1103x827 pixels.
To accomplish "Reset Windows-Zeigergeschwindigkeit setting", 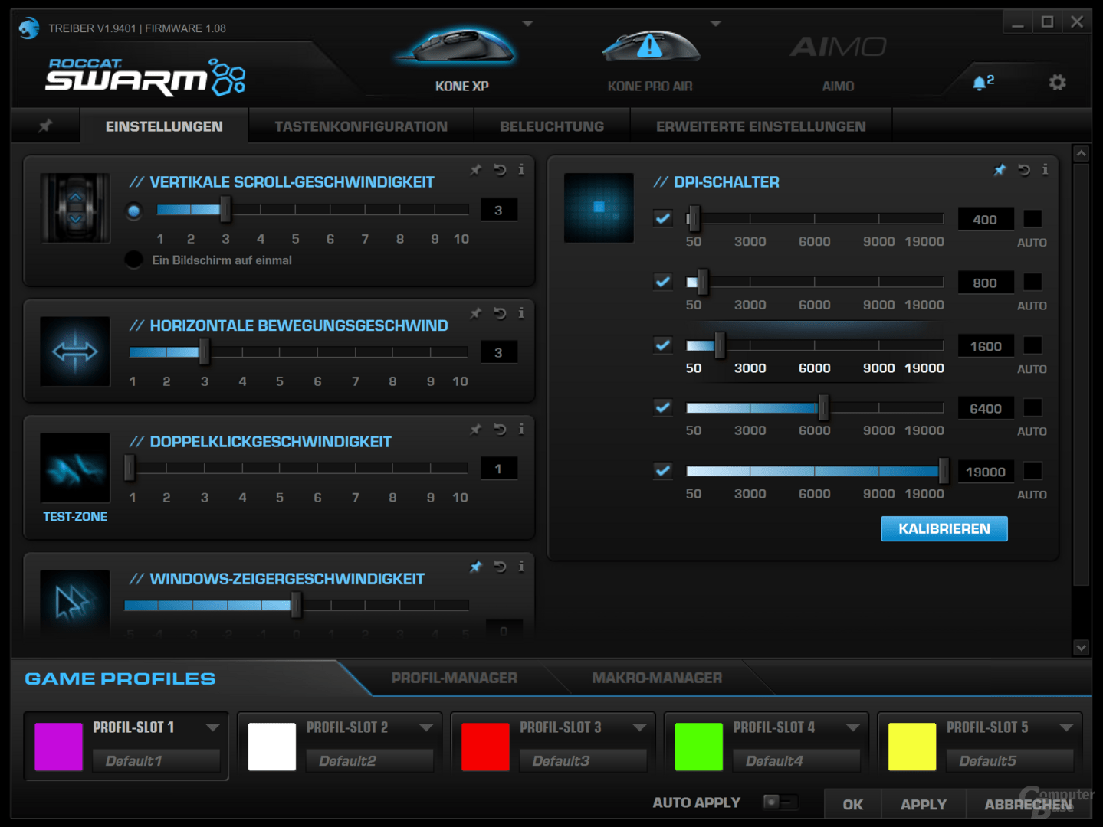I will (x=500, y=567).
